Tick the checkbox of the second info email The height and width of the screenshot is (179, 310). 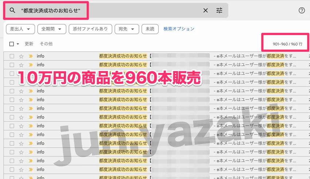point(12,65)
